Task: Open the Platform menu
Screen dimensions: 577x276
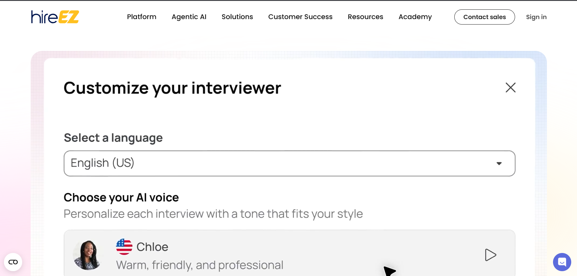Action: [142, 17]
